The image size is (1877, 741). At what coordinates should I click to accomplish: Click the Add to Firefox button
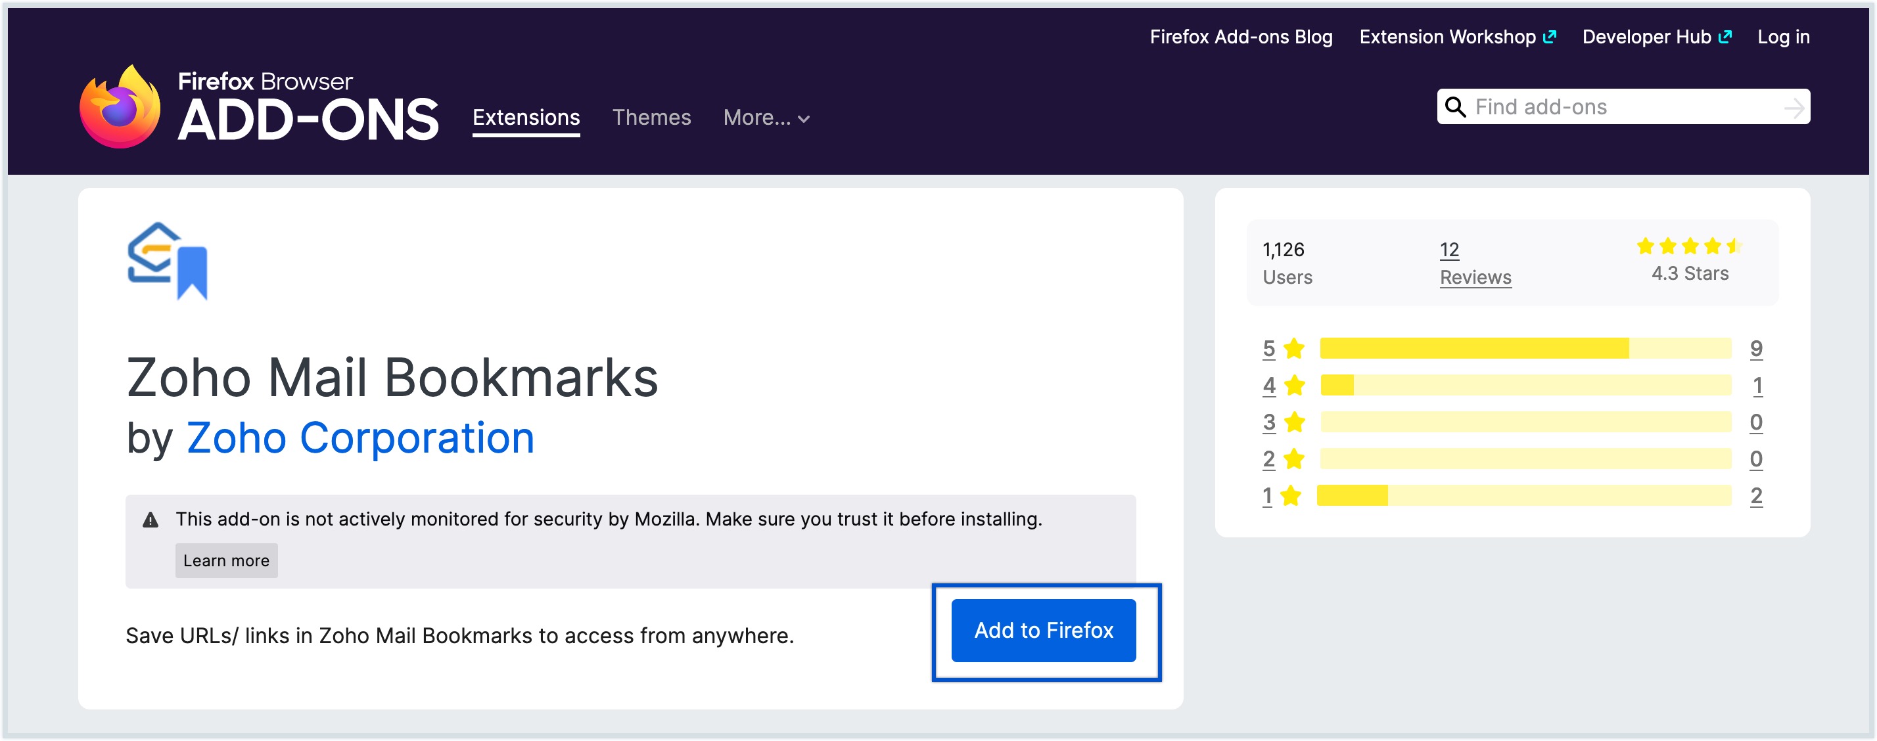1044,630
